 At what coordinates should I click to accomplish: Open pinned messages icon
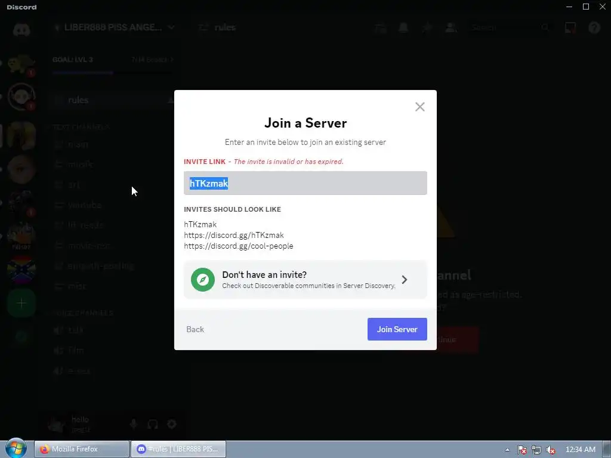click(427, 27)
